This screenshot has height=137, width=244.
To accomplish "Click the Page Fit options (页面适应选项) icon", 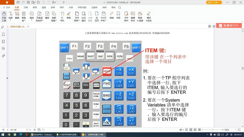I will [39, 14].
